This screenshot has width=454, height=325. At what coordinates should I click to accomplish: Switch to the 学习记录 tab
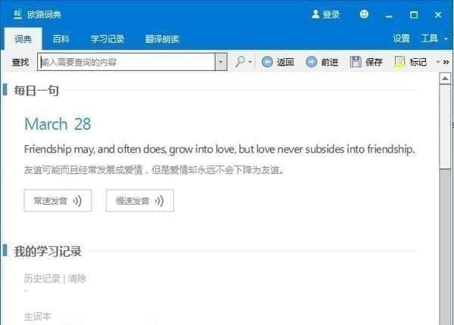pyautogui.click(x=107, y=39)
